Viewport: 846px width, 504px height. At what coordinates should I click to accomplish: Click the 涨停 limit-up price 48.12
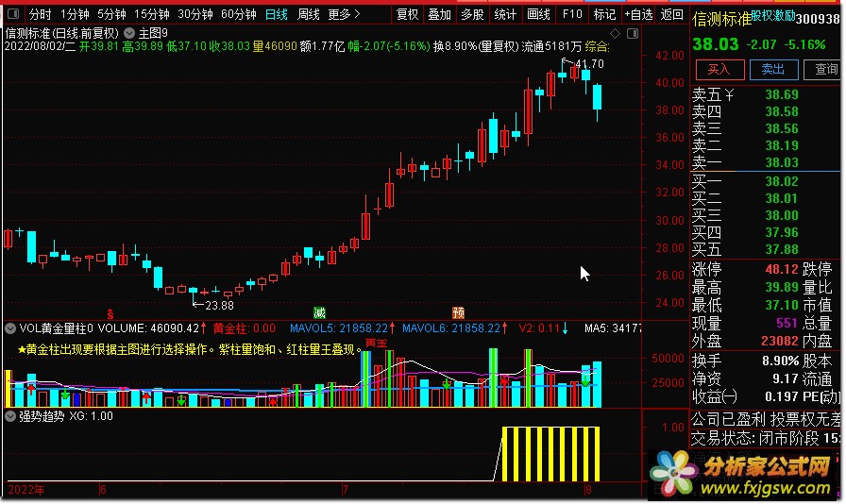[781, 269]
